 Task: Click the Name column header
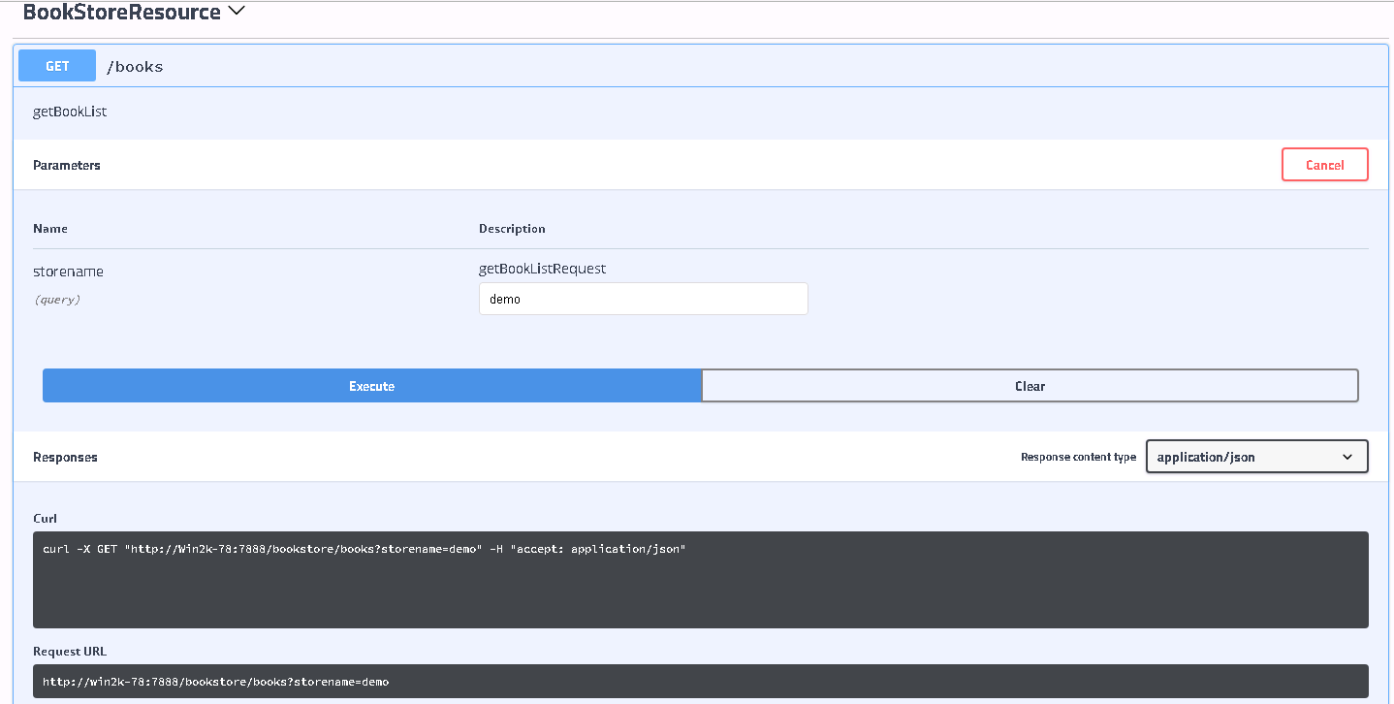point(50,229)
